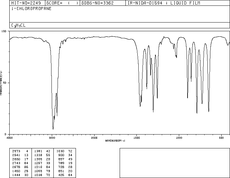The image size is (230, 178).
Task: Select peak value 1444 in the table
Action: point(16,175)
